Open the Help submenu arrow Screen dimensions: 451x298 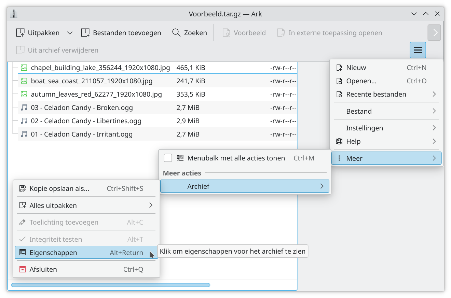tap(434, 141)
